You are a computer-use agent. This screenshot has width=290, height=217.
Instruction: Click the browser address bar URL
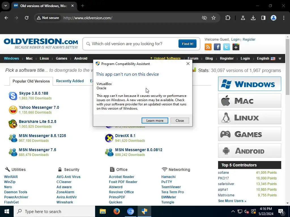88,18
